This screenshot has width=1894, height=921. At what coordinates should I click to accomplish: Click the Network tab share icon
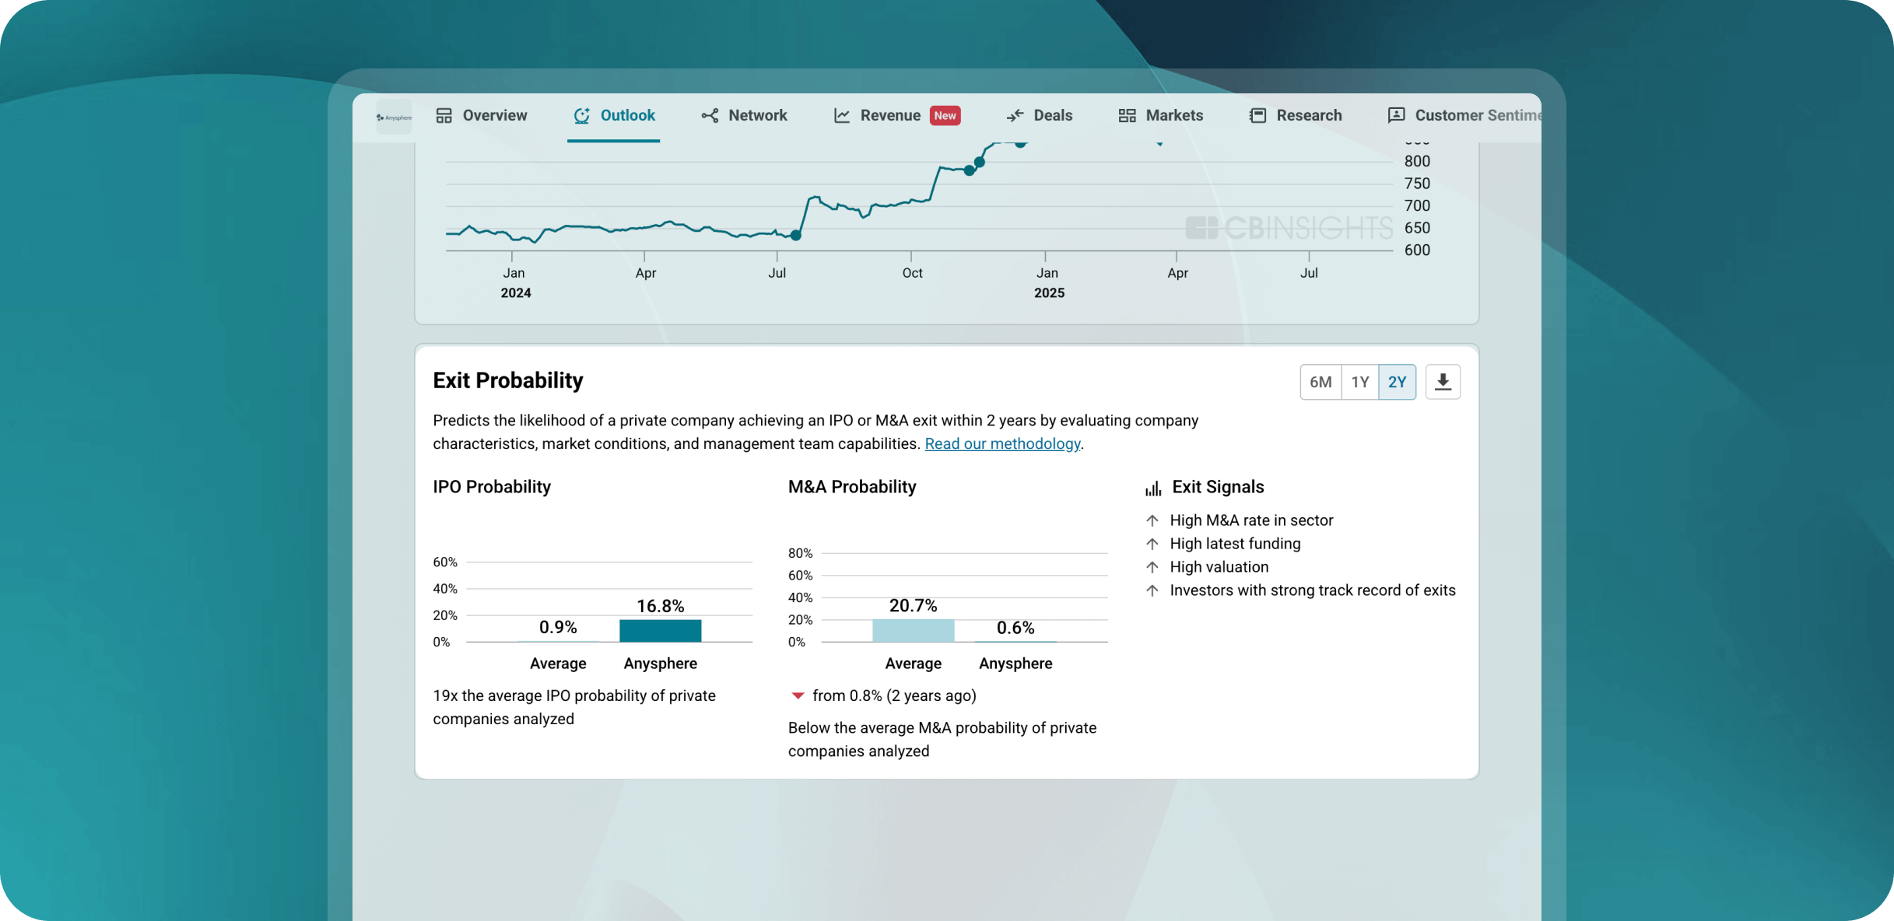pyautogui.click(x=710, y=115)
